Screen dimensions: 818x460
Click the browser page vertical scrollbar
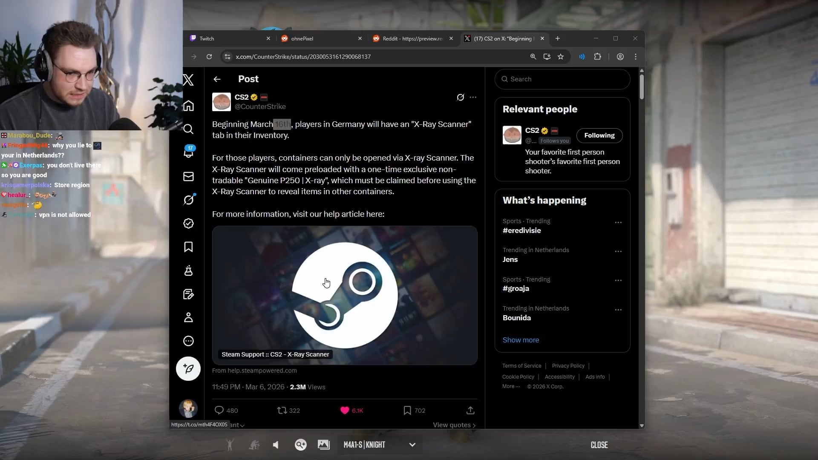642,87
